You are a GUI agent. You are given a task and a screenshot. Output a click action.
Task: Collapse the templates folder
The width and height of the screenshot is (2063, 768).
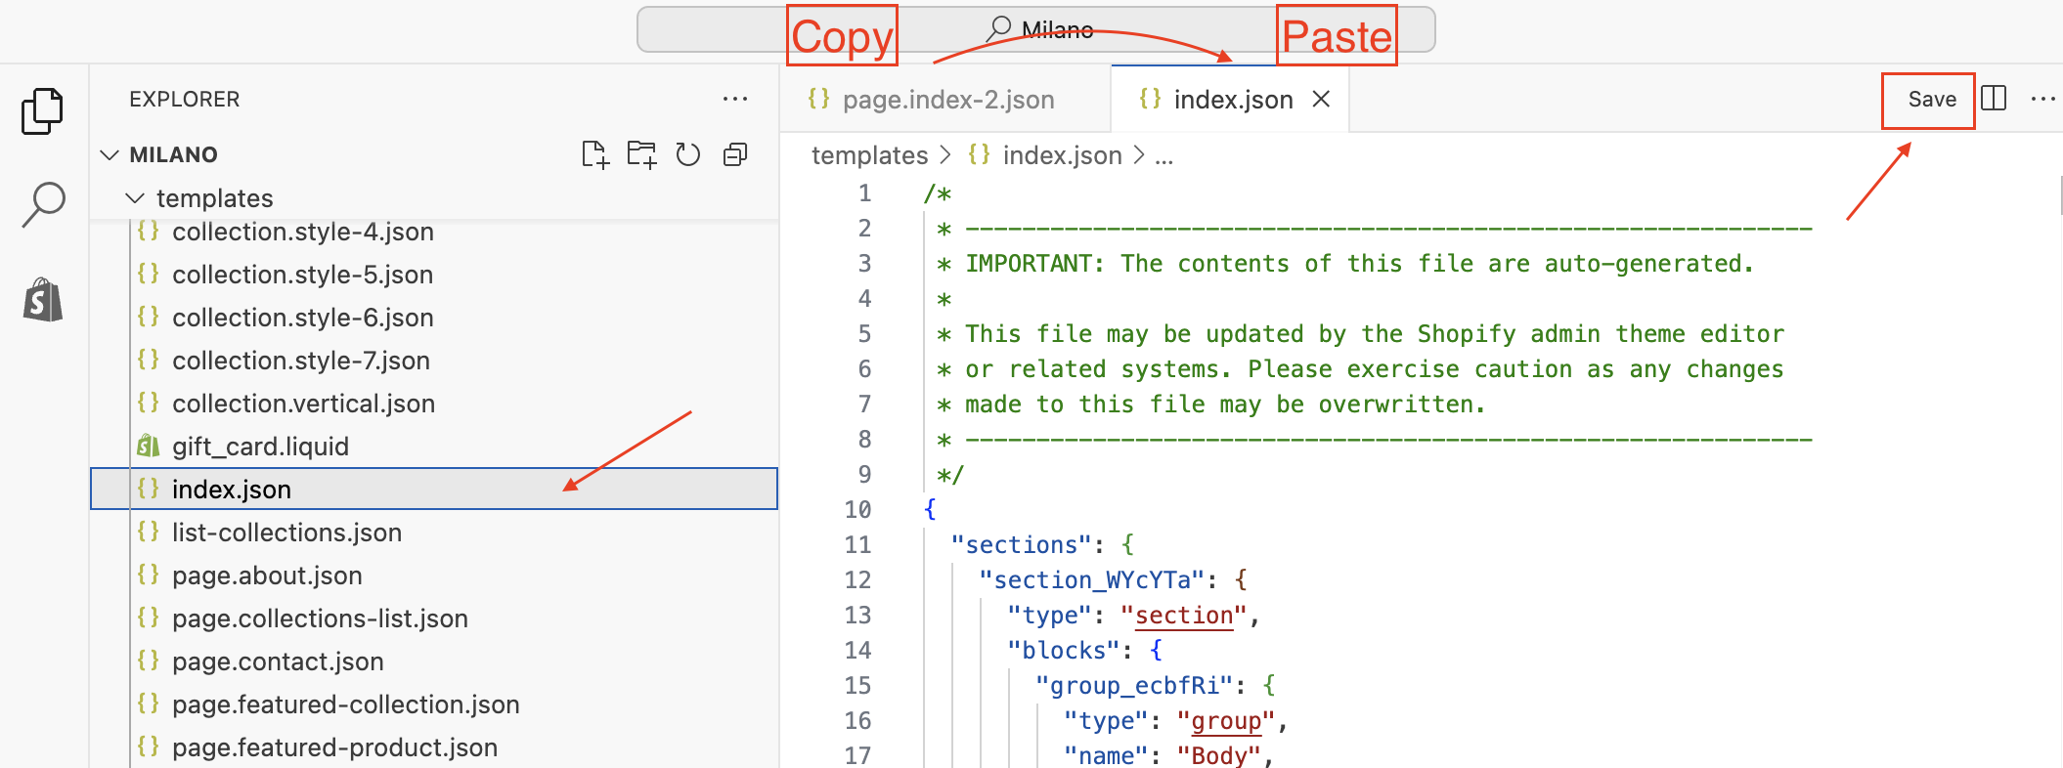135,198
